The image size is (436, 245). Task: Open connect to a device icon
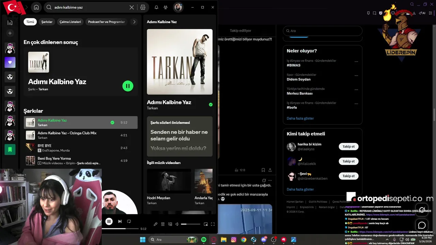[170, 224]
